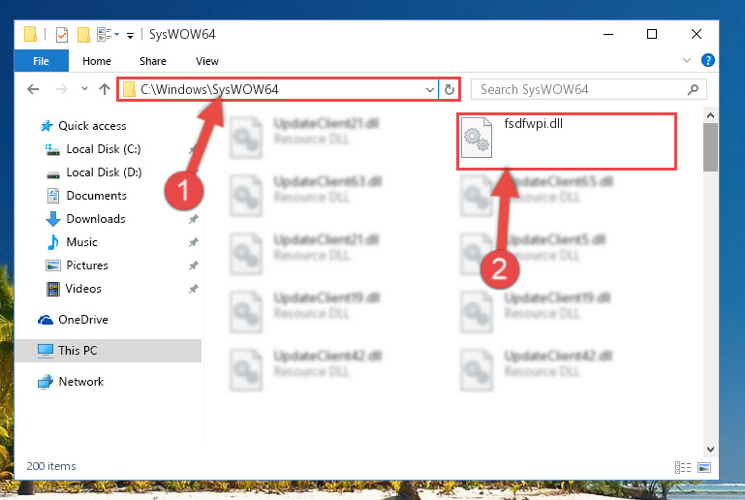Screen dimensions: 745x500
Task: Click the address bar path C:\Windows\SysWOW64
Action: pos(209,89)
